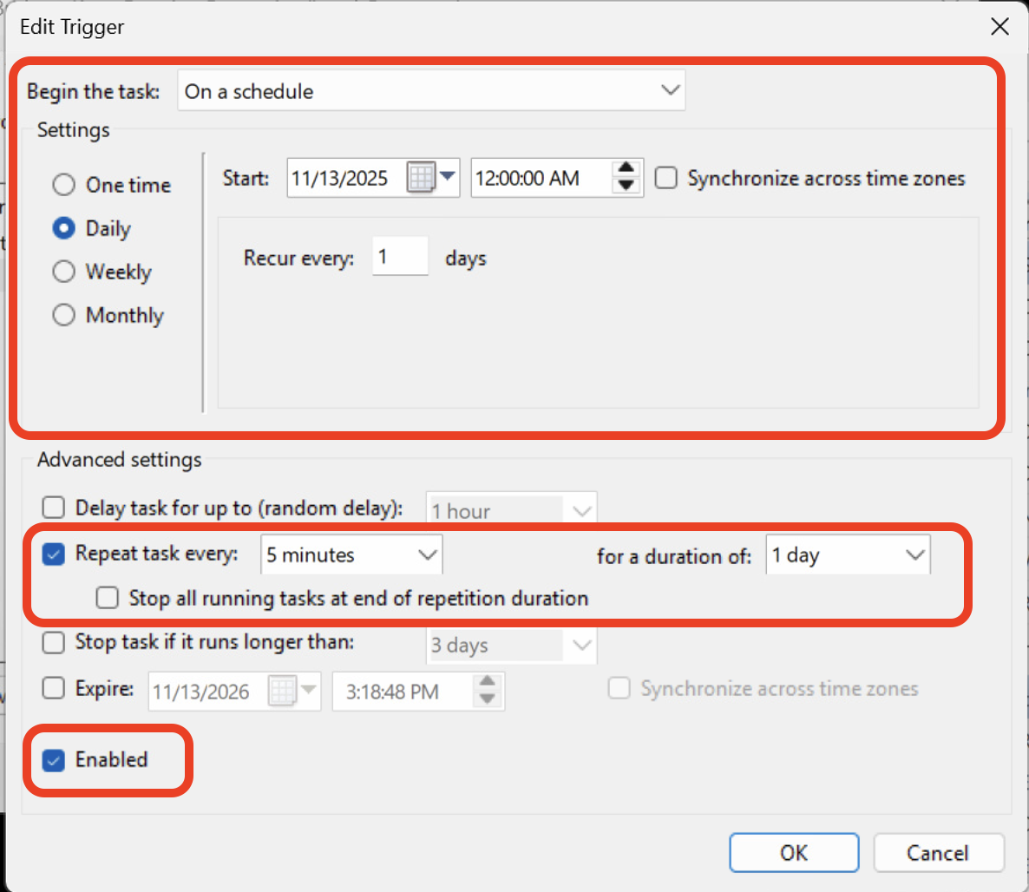Viewport: 1029px width, 892px height.
Task: Click the OK button
Action: tap(793, 853)
